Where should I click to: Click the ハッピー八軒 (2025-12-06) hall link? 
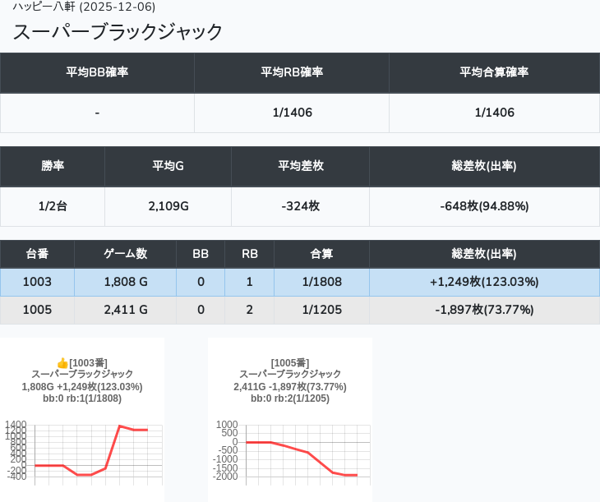pyautogui.click(x=84, y=7)
